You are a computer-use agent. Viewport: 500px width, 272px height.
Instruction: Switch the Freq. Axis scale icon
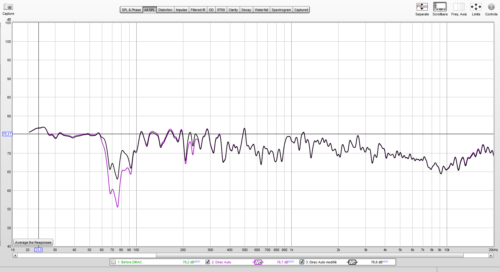[459, 7]
